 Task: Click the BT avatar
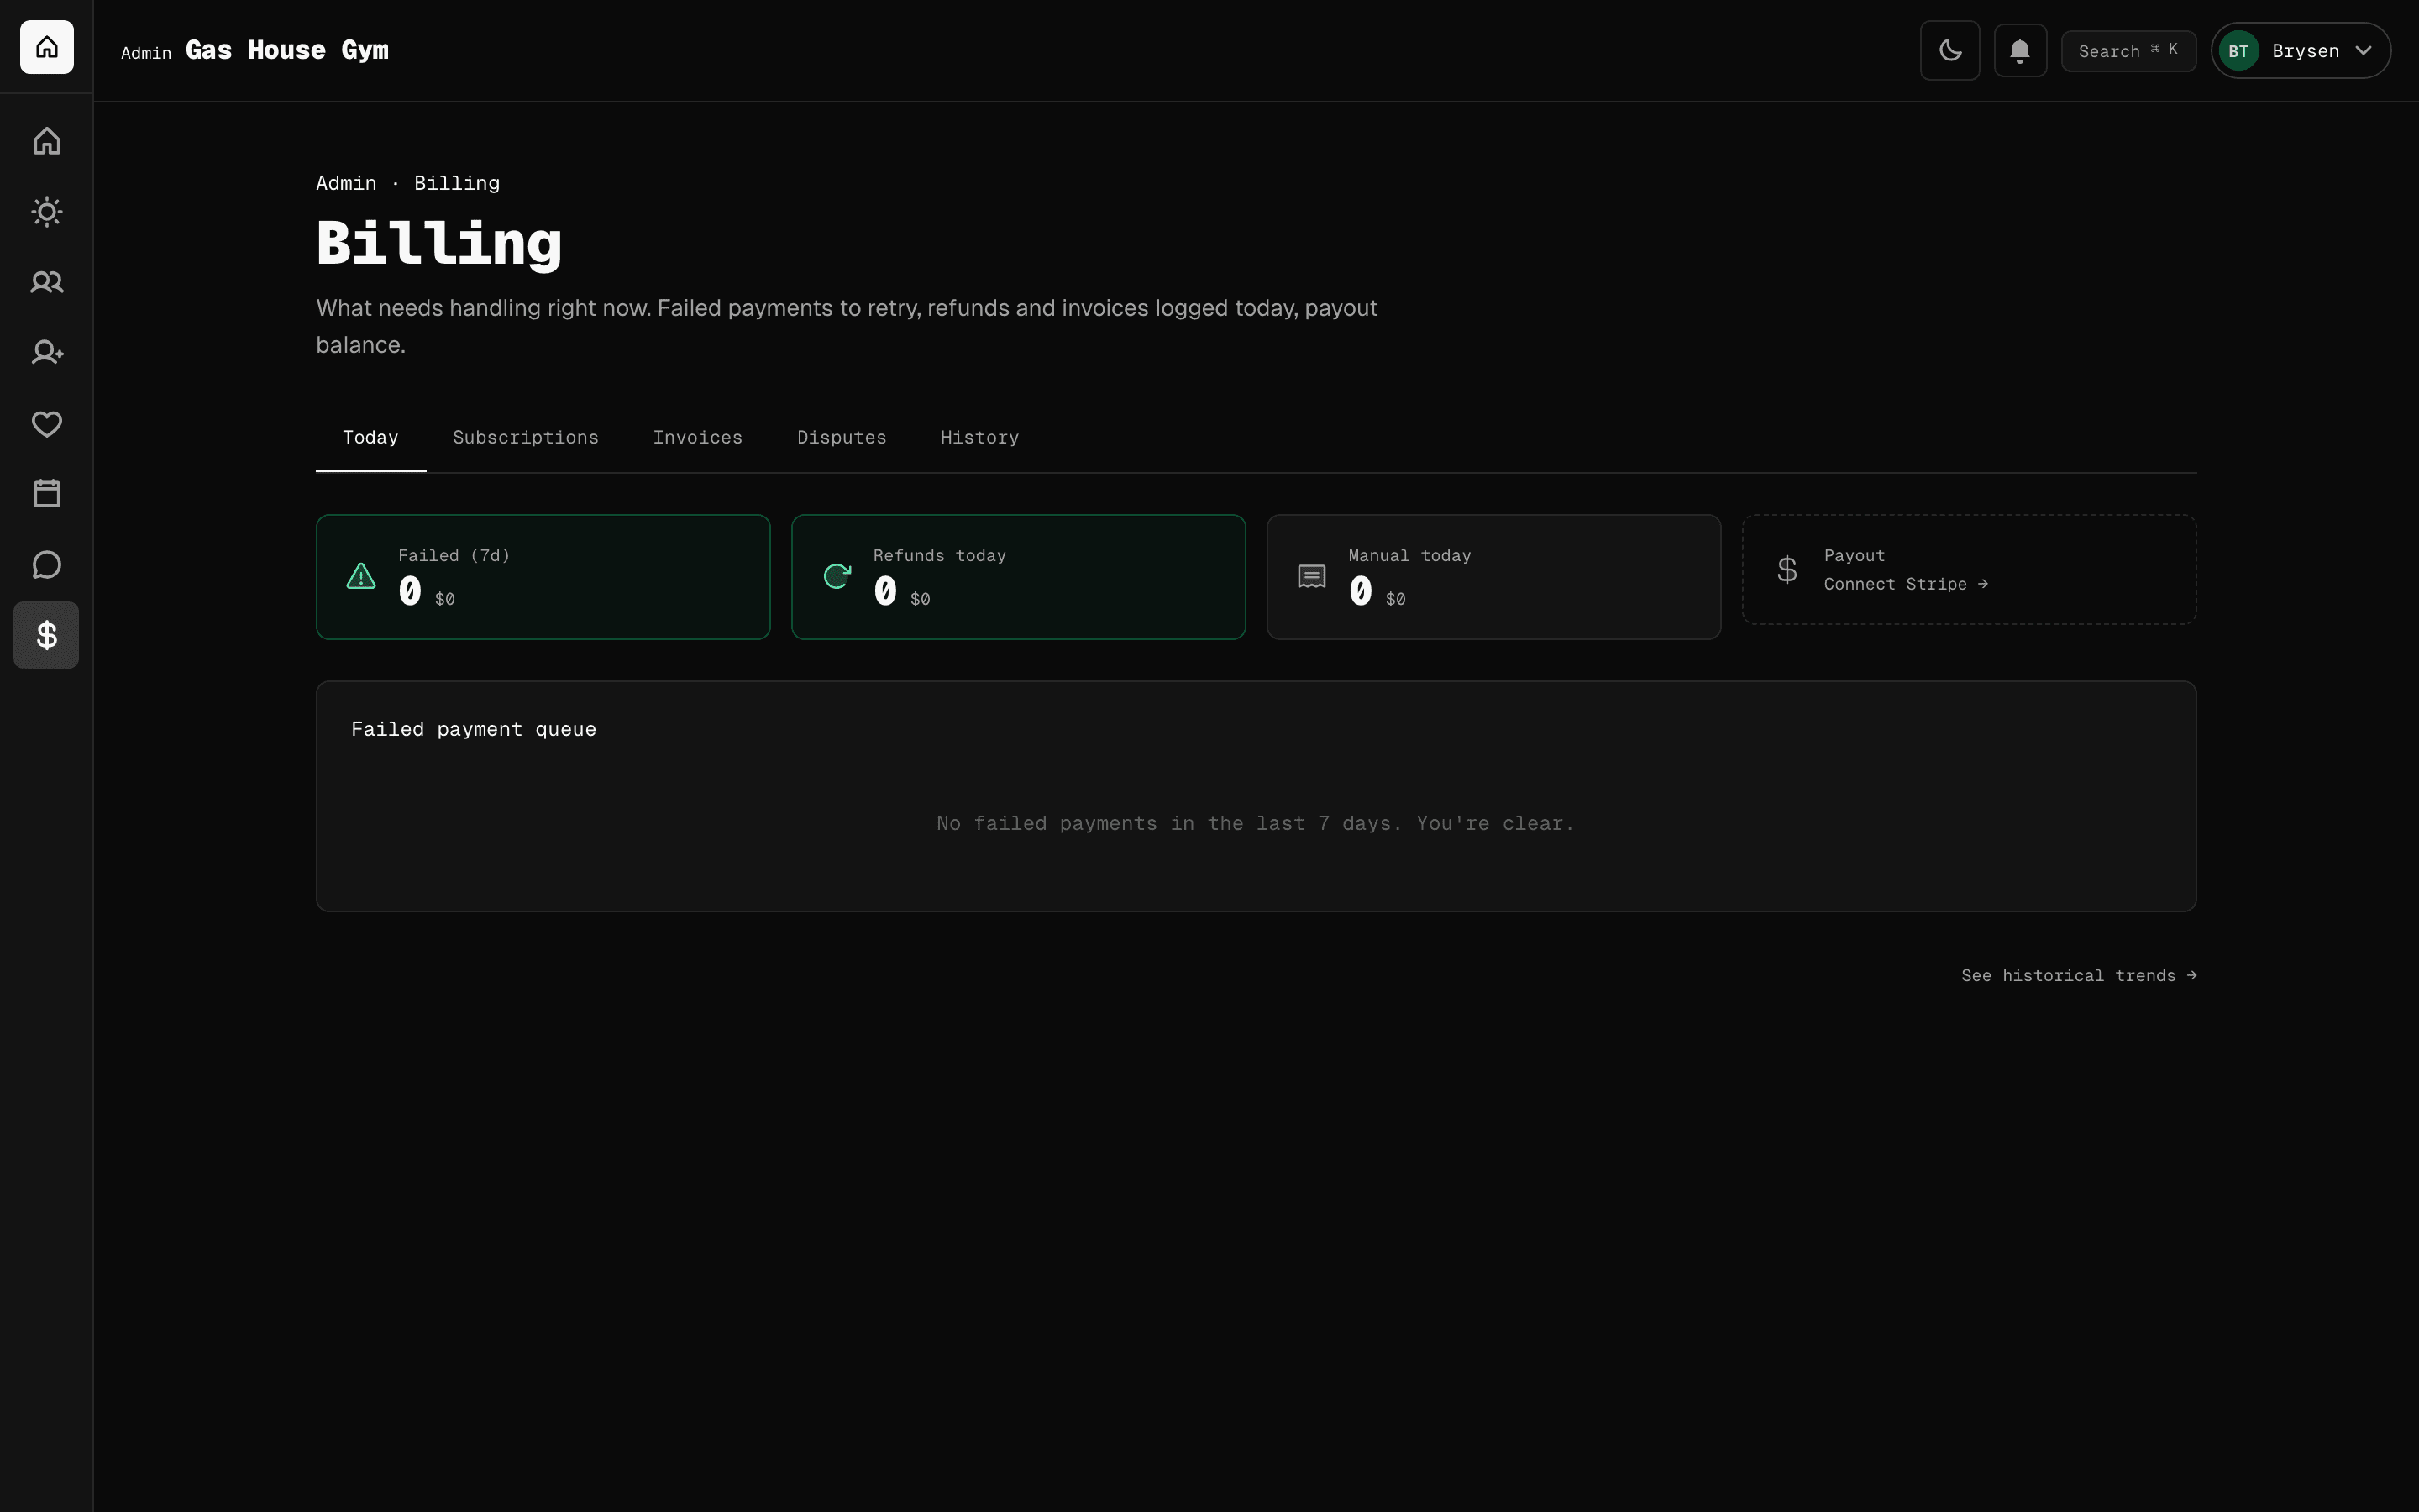point(2239,51)
